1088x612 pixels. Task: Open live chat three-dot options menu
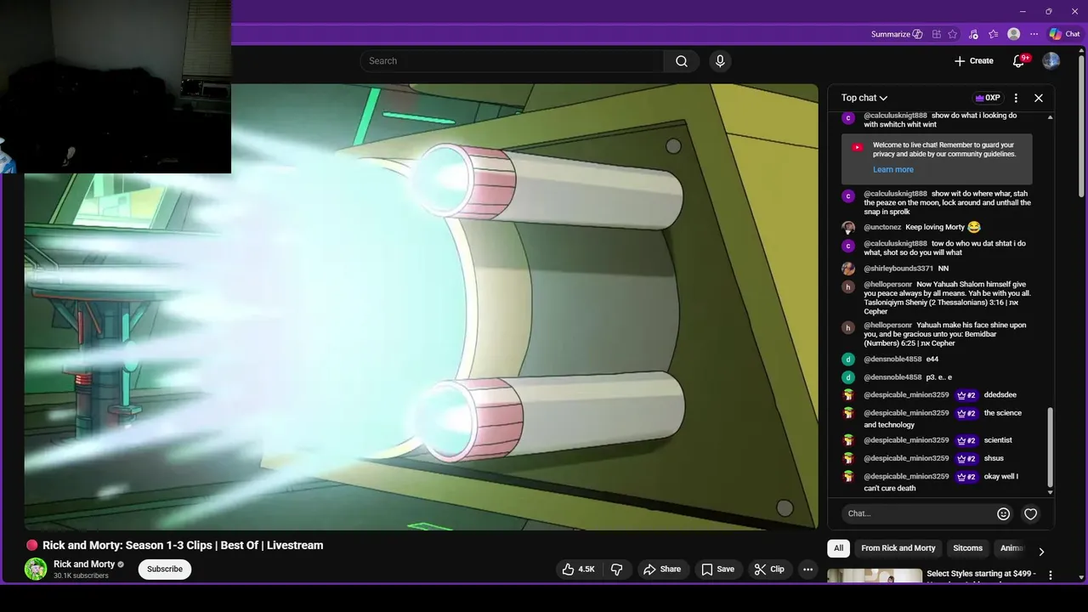[x=1016, y=98]
